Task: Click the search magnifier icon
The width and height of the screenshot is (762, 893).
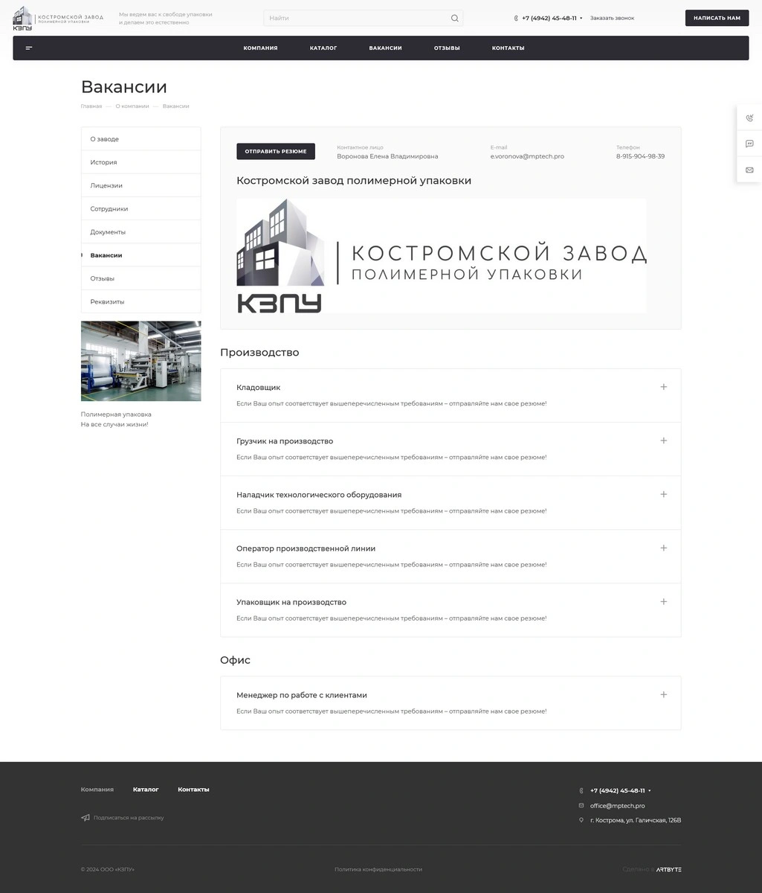Action: (454, 18)
